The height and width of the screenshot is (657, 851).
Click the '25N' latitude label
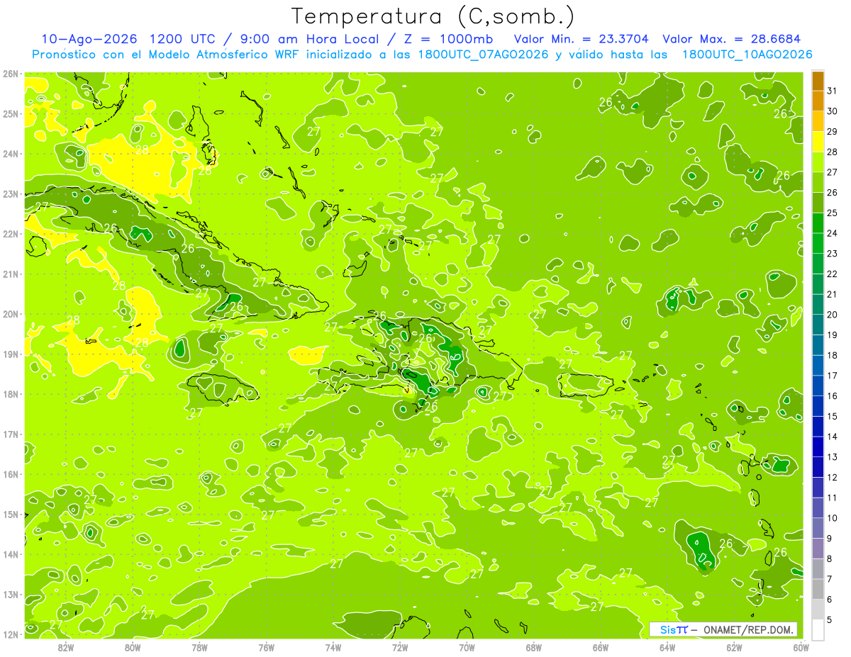tap(10, 113)
